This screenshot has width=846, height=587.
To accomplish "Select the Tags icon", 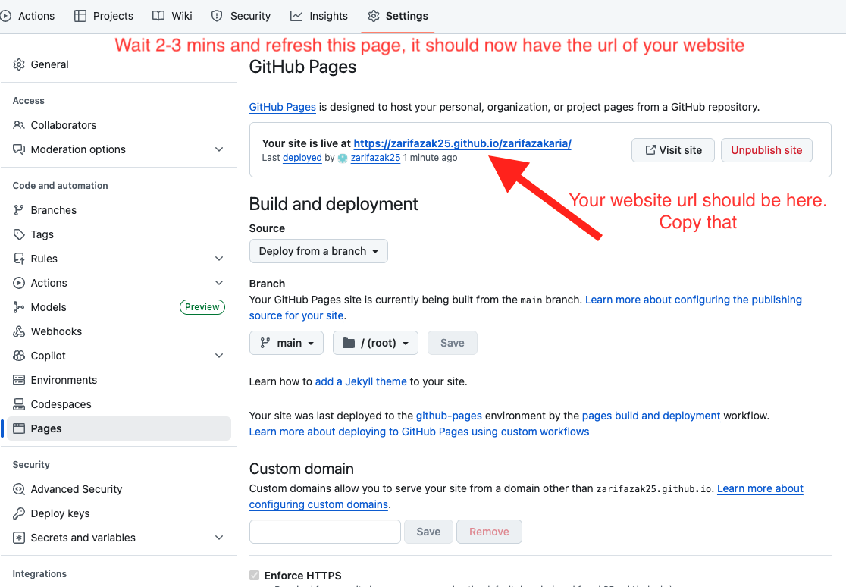I will [x=18, y=234].
